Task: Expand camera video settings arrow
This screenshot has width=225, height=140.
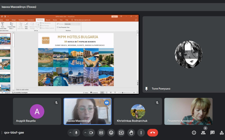Action: pos(85,133)
